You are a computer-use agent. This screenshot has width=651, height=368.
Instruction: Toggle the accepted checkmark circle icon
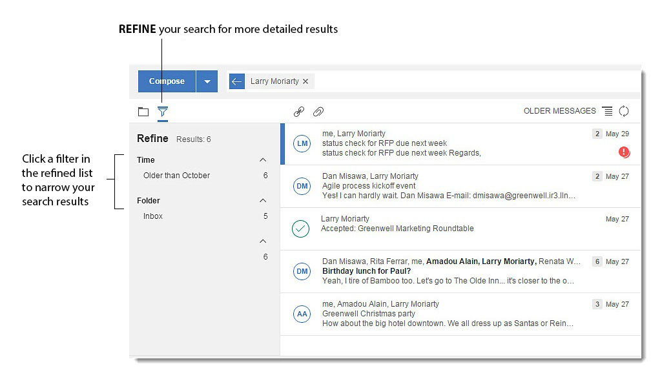click(301, 229)
